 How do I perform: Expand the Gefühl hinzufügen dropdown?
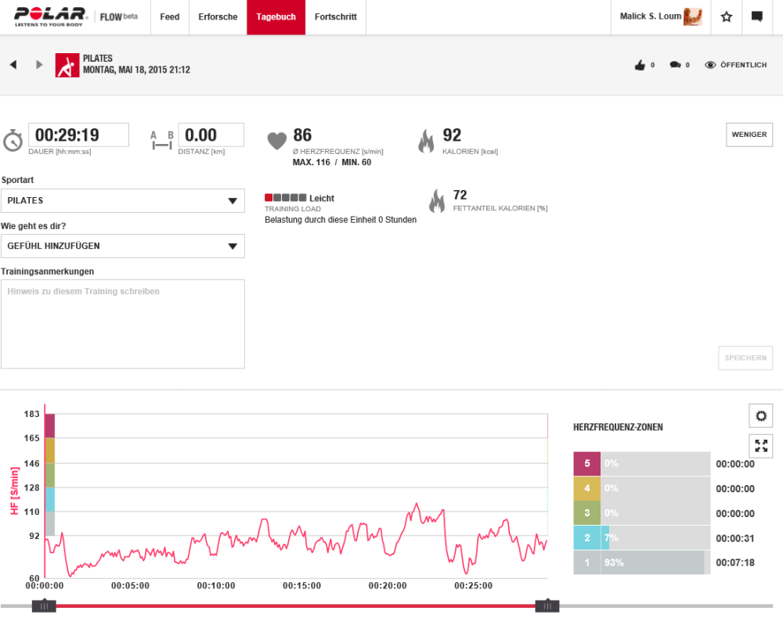click(x=122, y=246)
